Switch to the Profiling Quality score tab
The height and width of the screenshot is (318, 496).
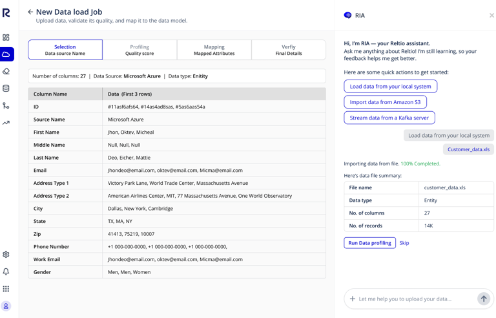point(139,50)
